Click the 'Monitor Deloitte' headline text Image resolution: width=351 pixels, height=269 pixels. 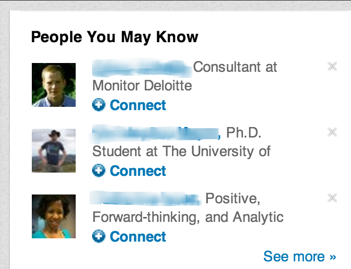pyautogui.click(x=142, y=86)
